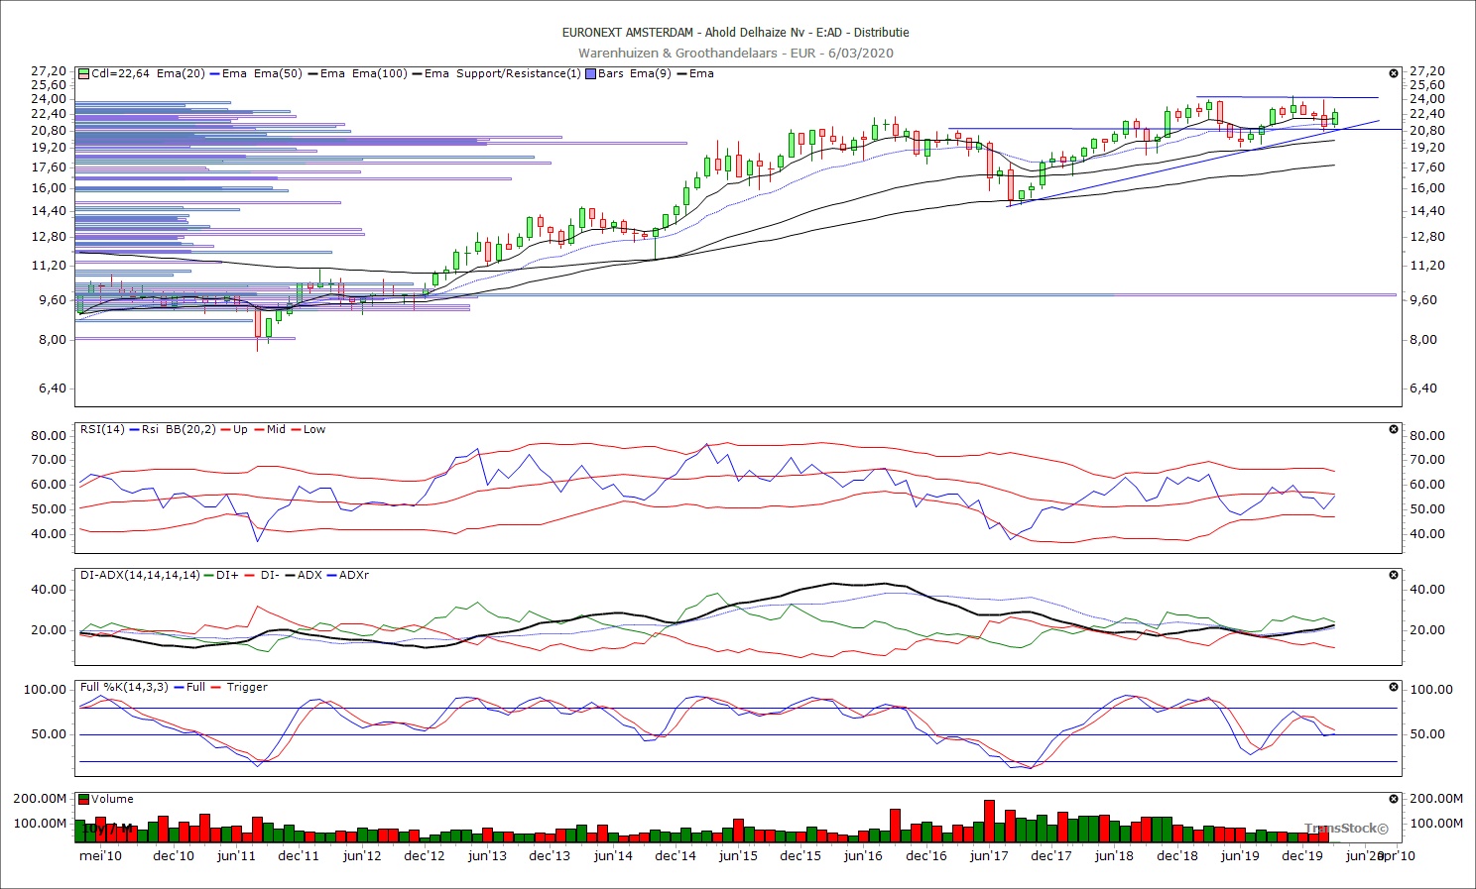This screenshot has width=1476, height=889.
Task: Click 14,40 on the right price axis
Action: [1427, 211]
